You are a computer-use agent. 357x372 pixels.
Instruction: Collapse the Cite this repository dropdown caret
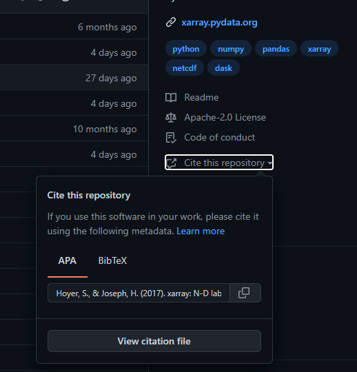coord(269,163)
